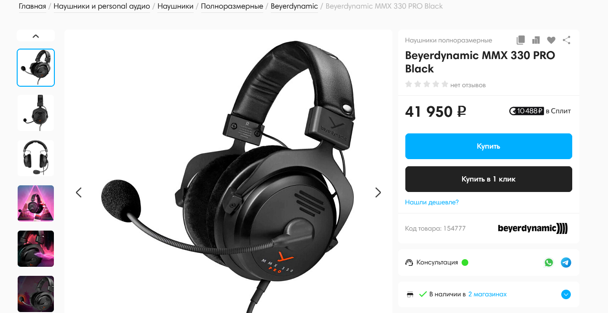Select the pink neon triangle thumbnail
608x313 pixels.
tap(36, 203)
